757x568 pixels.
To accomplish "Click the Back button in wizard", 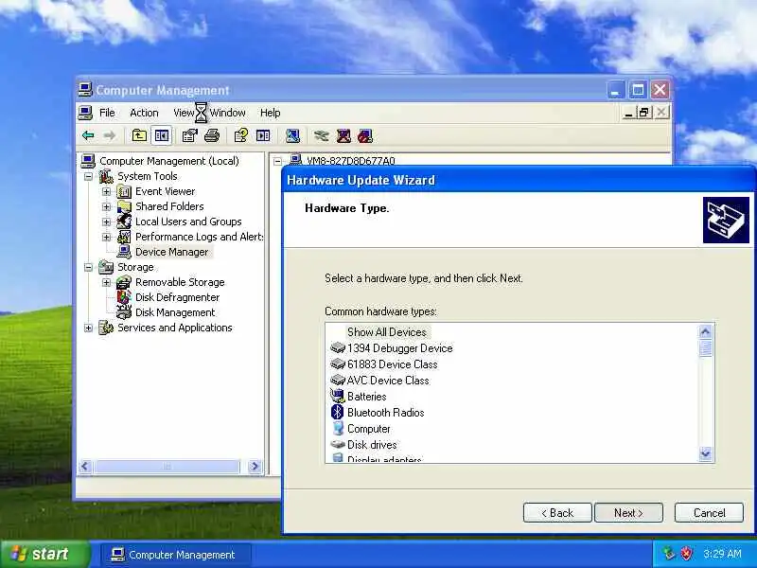I will coord(557,513).
